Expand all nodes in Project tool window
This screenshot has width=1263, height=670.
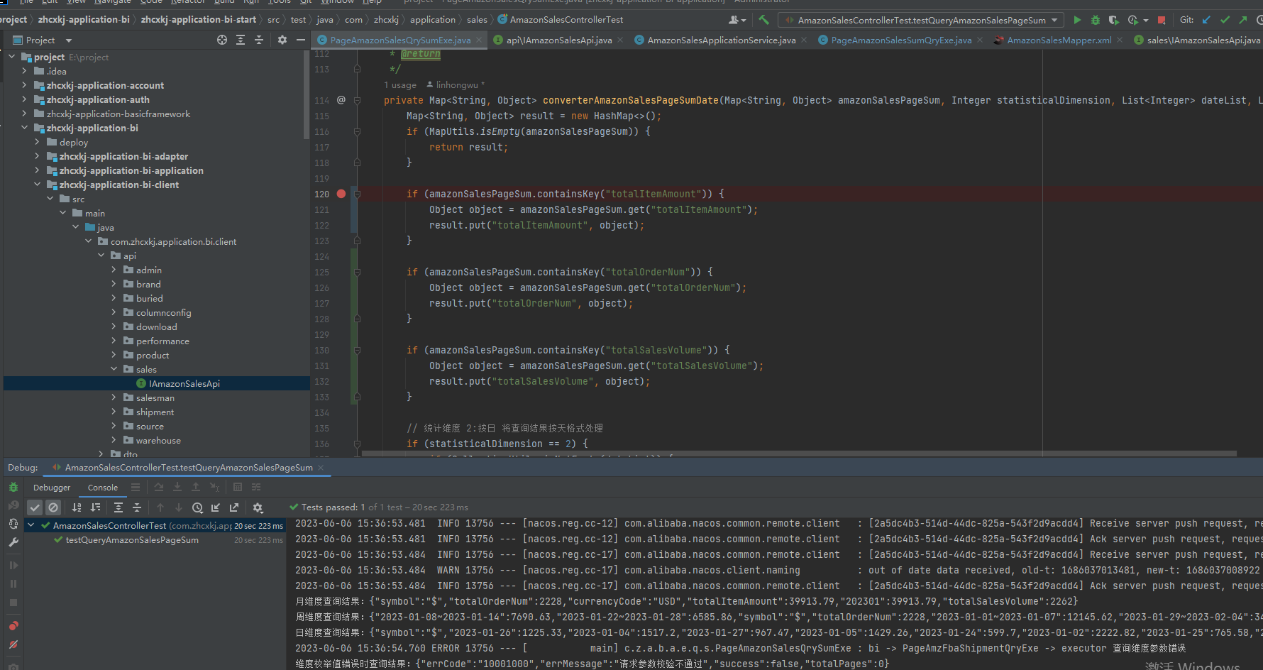point(241,40)
